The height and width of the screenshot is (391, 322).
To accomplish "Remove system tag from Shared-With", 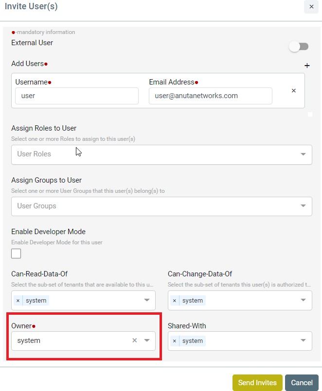I will click(x=175, y=340).
